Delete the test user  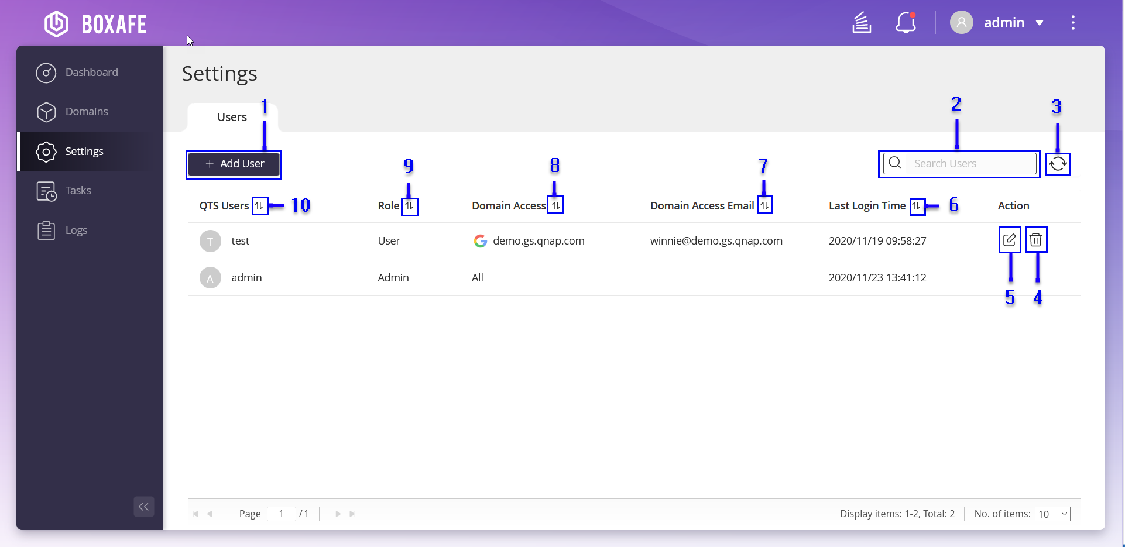coord(1035,240)
